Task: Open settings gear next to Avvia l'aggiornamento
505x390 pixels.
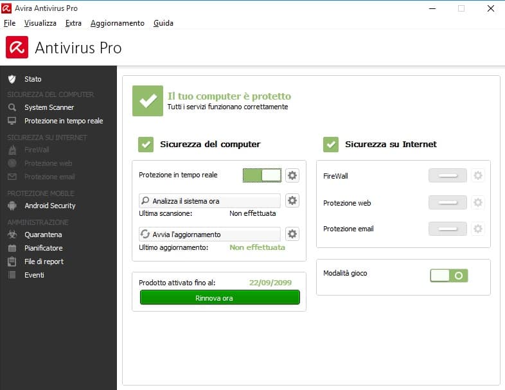Action: pos(292,234)
